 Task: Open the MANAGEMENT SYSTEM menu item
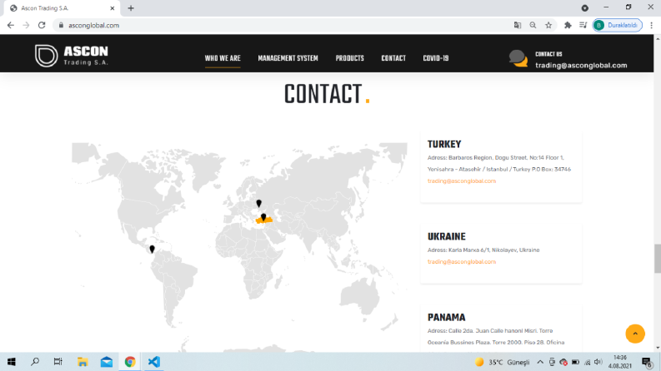coord(288,58)
